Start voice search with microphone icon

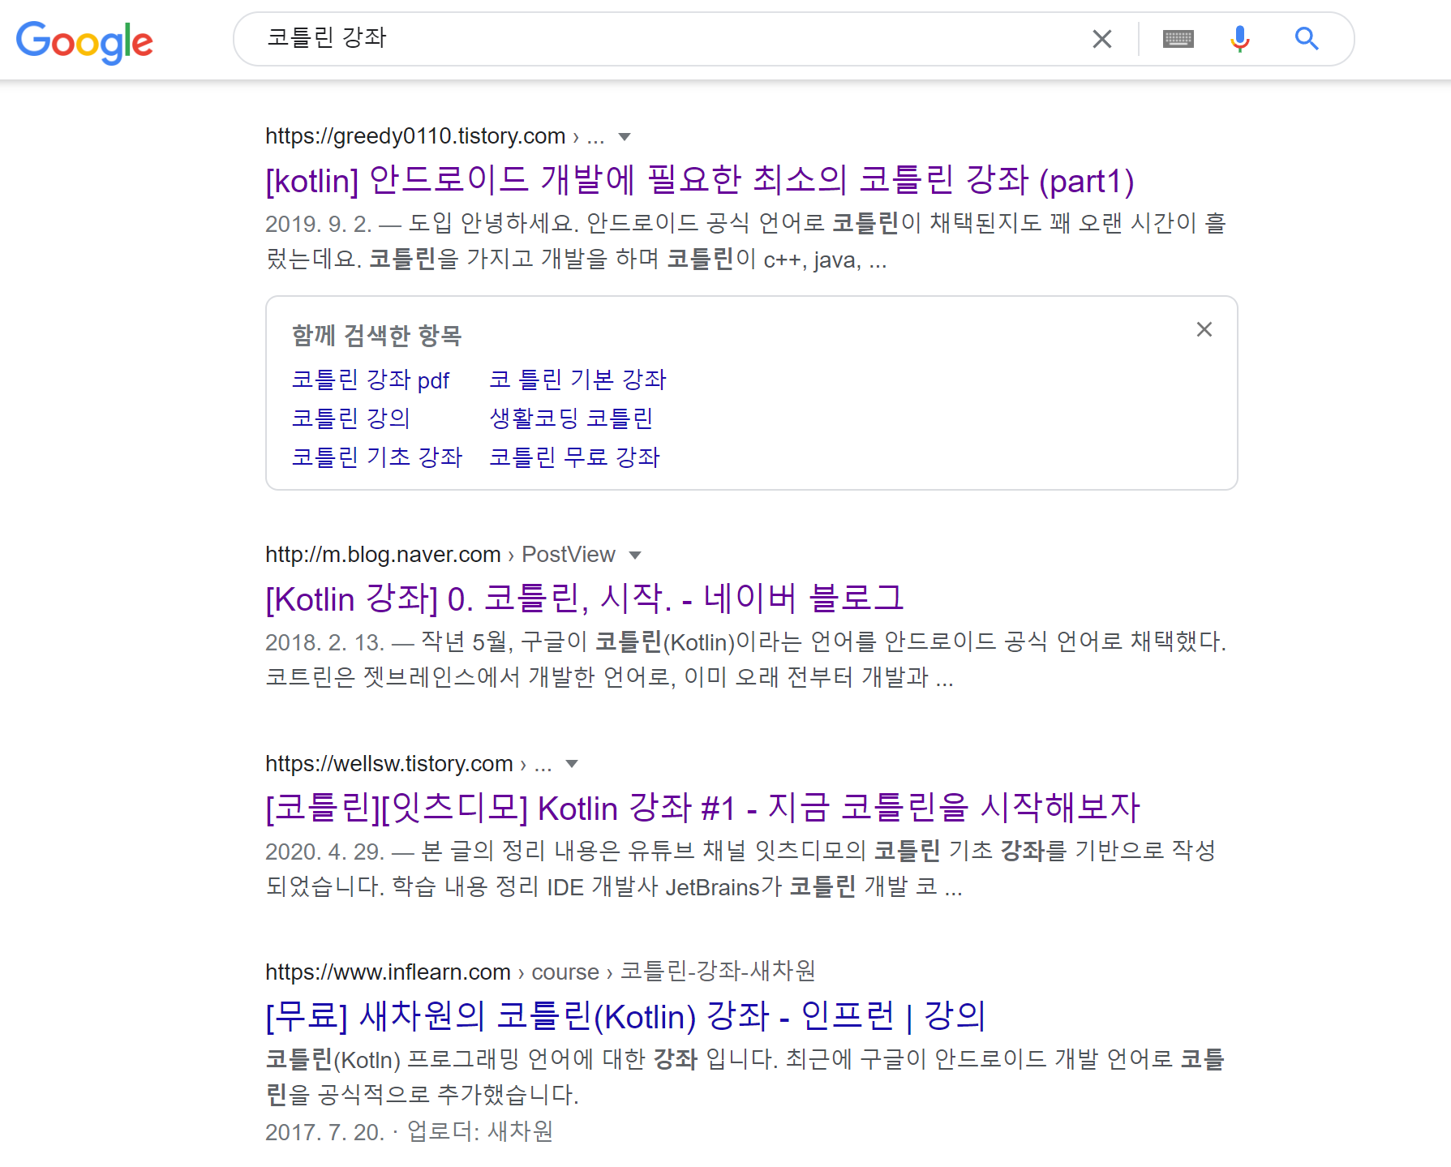coord(1239,39)
